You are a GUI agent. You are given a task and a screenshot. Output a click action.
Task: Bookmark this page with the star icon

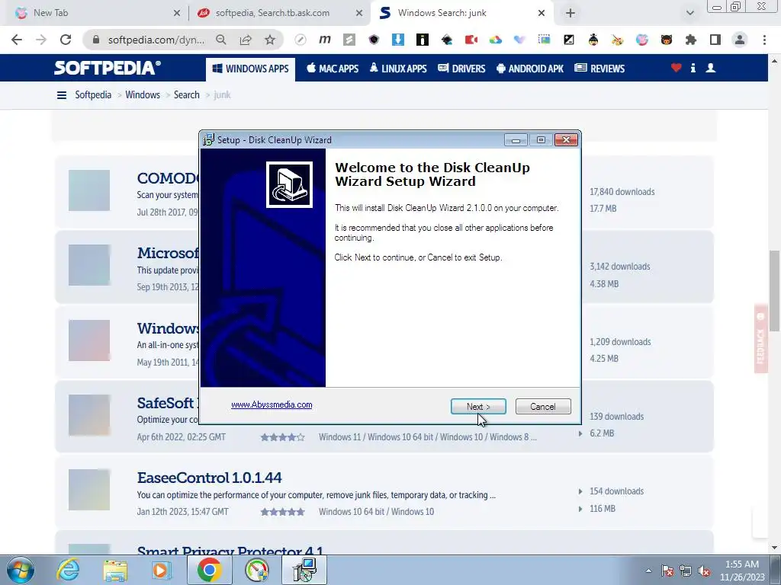(x=269, y=40)
